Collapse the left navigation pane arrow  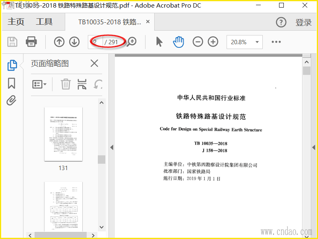coord(112,147)
